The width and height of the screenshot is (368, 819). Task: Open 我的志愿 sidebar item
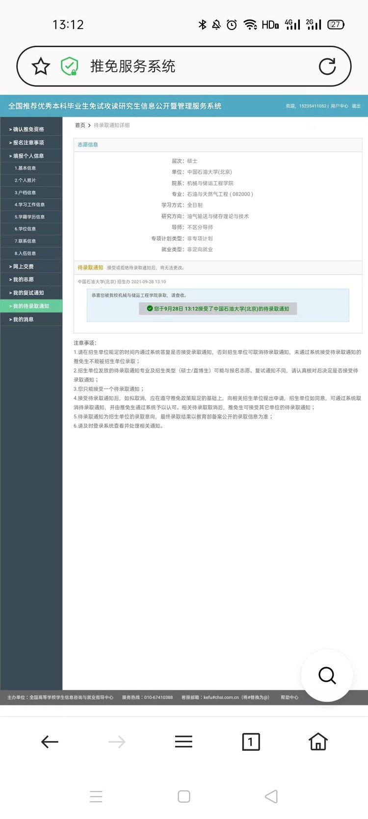pos(31,280)
